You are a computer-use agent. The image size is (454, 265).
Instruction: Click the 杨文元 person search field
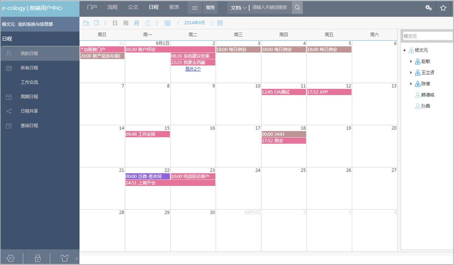[x=427, y=36]
